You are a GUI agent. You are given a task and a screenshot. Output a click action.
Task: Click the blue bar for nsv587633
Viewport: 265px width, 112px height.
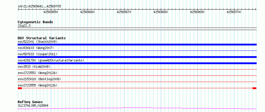[x=137, y=57]
